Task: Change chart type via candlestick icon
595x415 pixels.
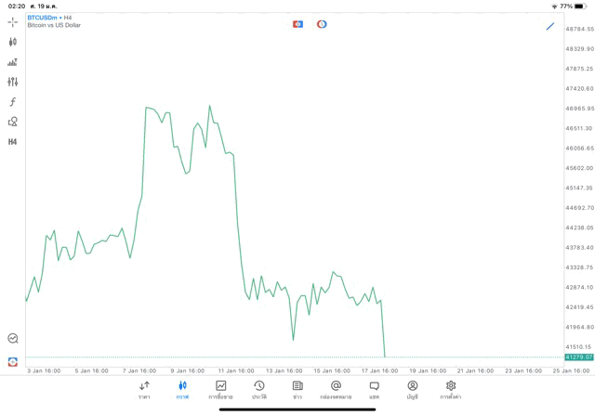Action: (12, 42)
